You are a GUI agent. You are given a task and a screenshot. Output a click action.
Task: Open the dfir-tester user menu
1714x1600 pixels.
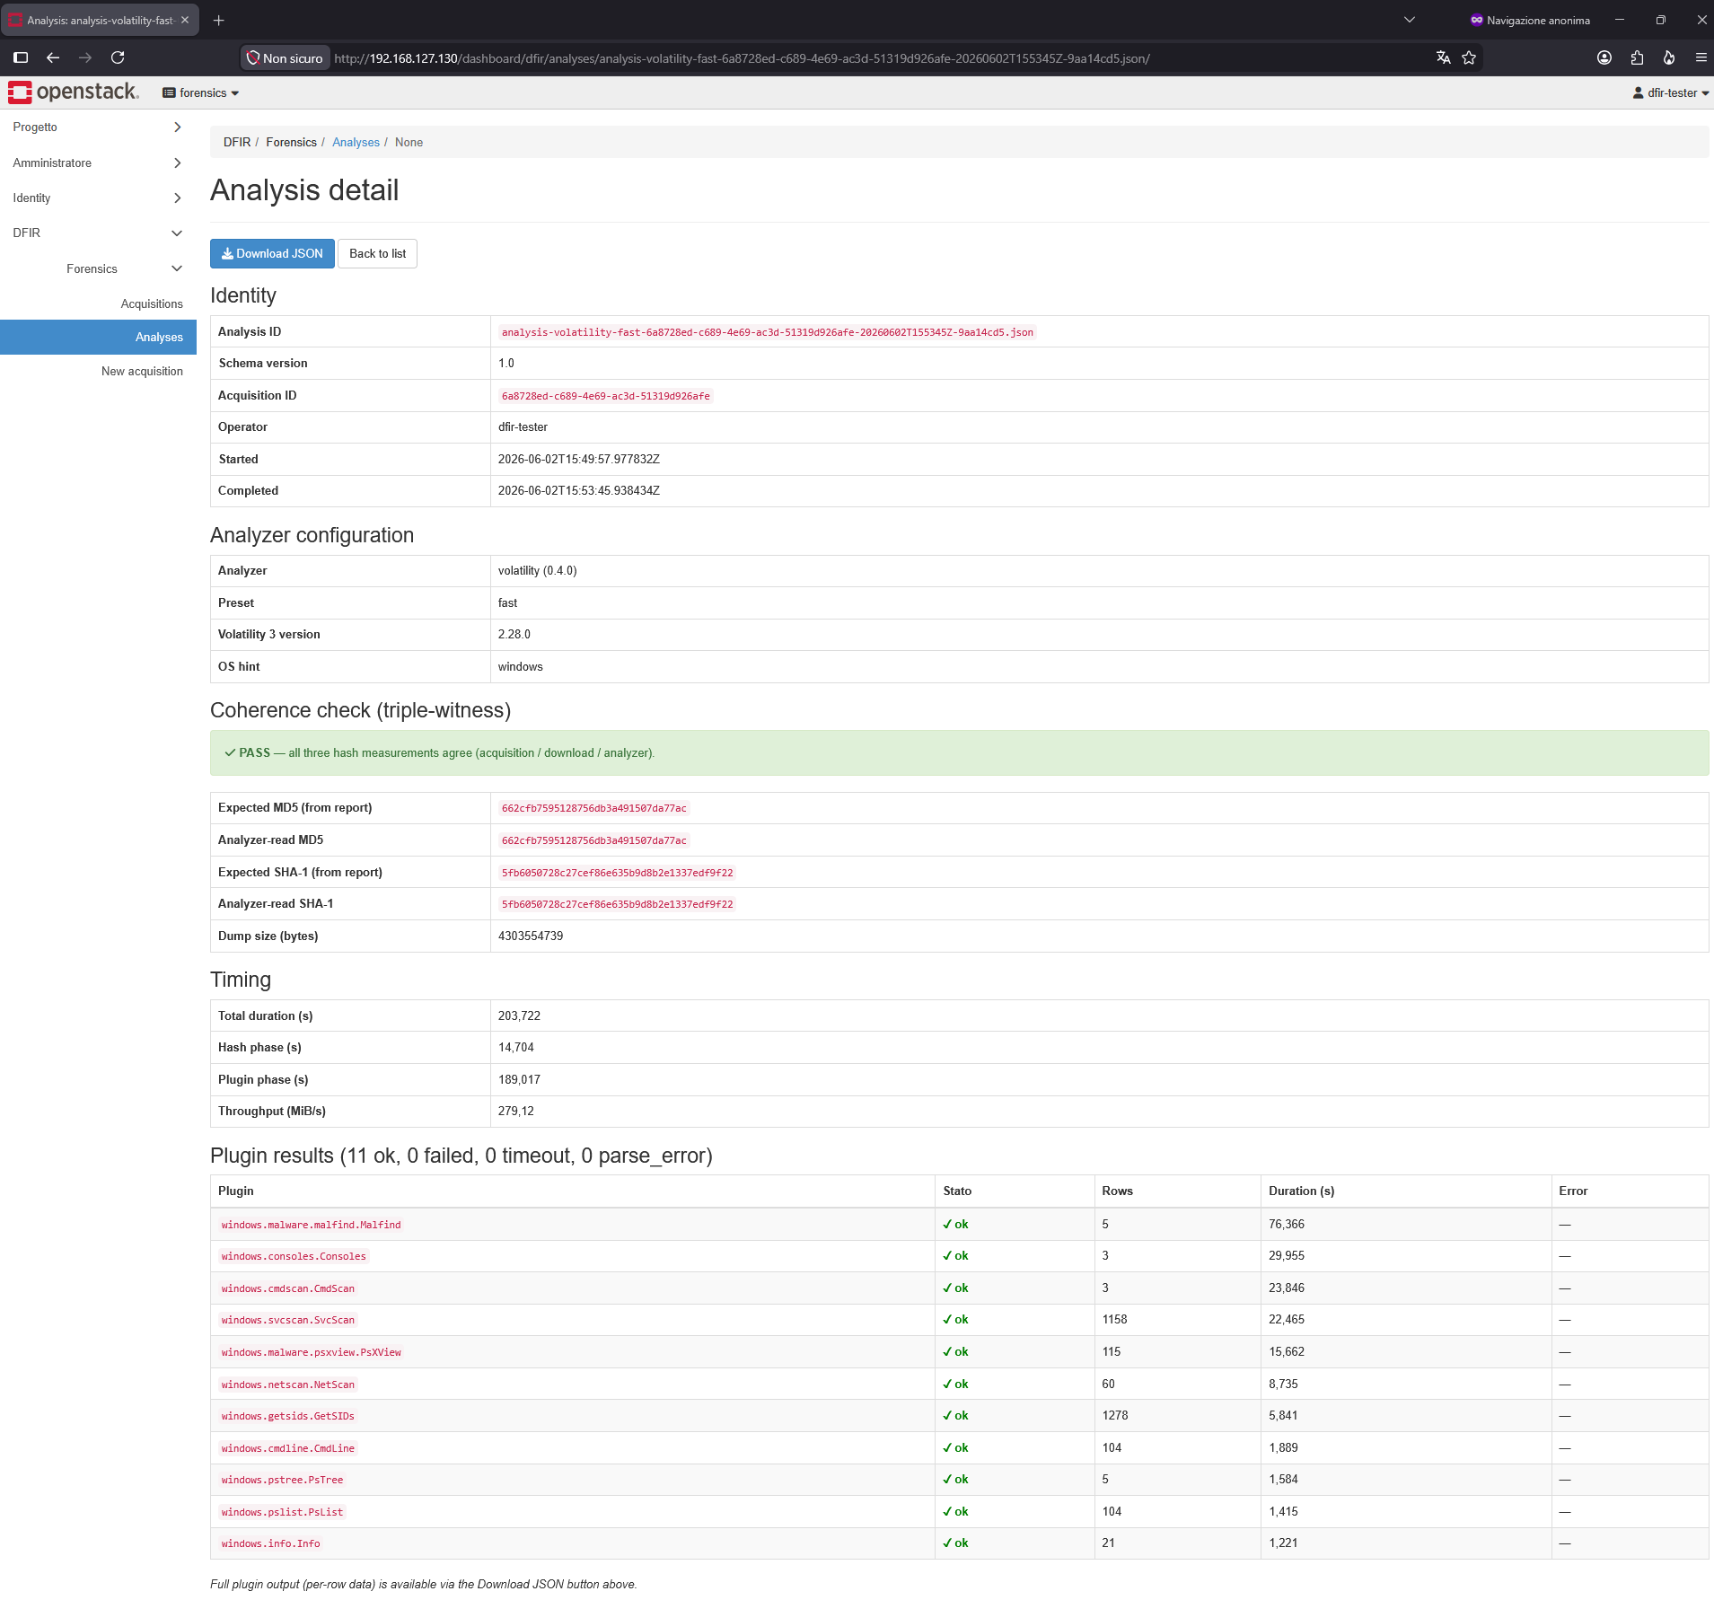pyautogui.click(x=1670, y=92)
